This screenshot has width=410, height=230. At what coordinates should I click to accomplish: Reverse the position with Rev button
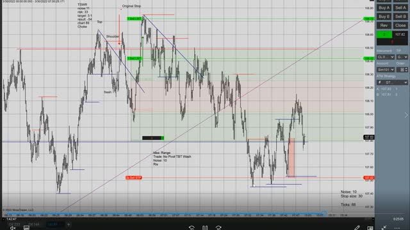point(384,26)
